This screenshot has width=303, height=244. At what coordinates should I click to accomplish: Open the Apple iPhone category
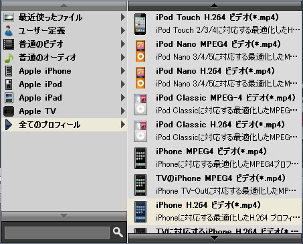[x=64, y=71]
